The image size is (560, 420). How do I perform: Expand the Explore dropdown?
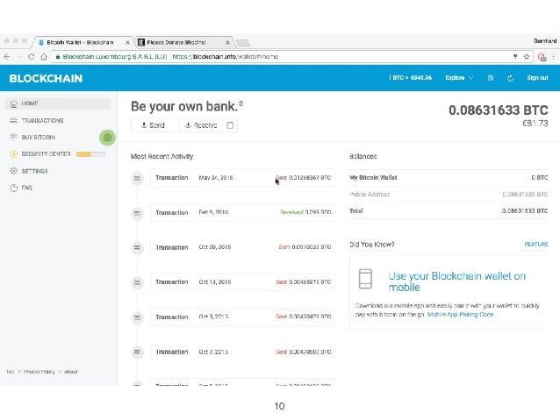[459, 78]
